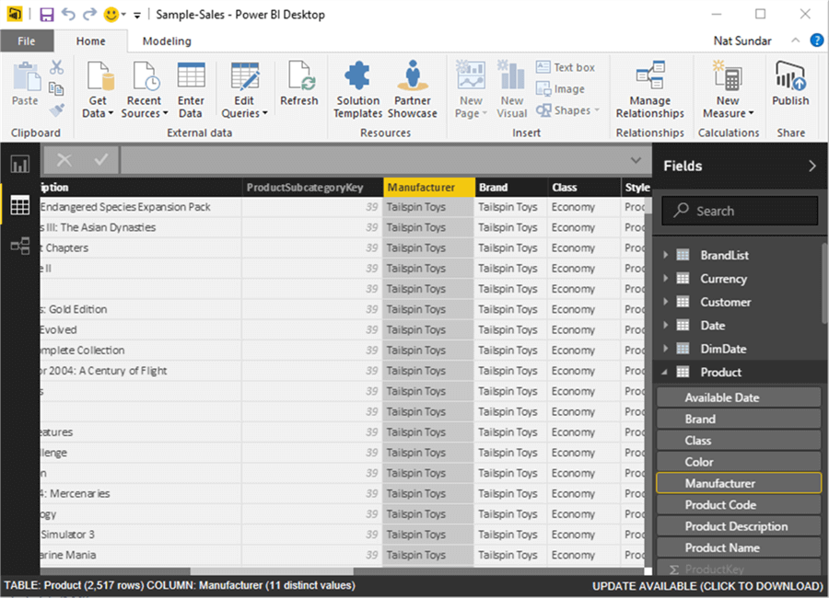
Task: Open Manage Relationships
Action: [649, 90]
